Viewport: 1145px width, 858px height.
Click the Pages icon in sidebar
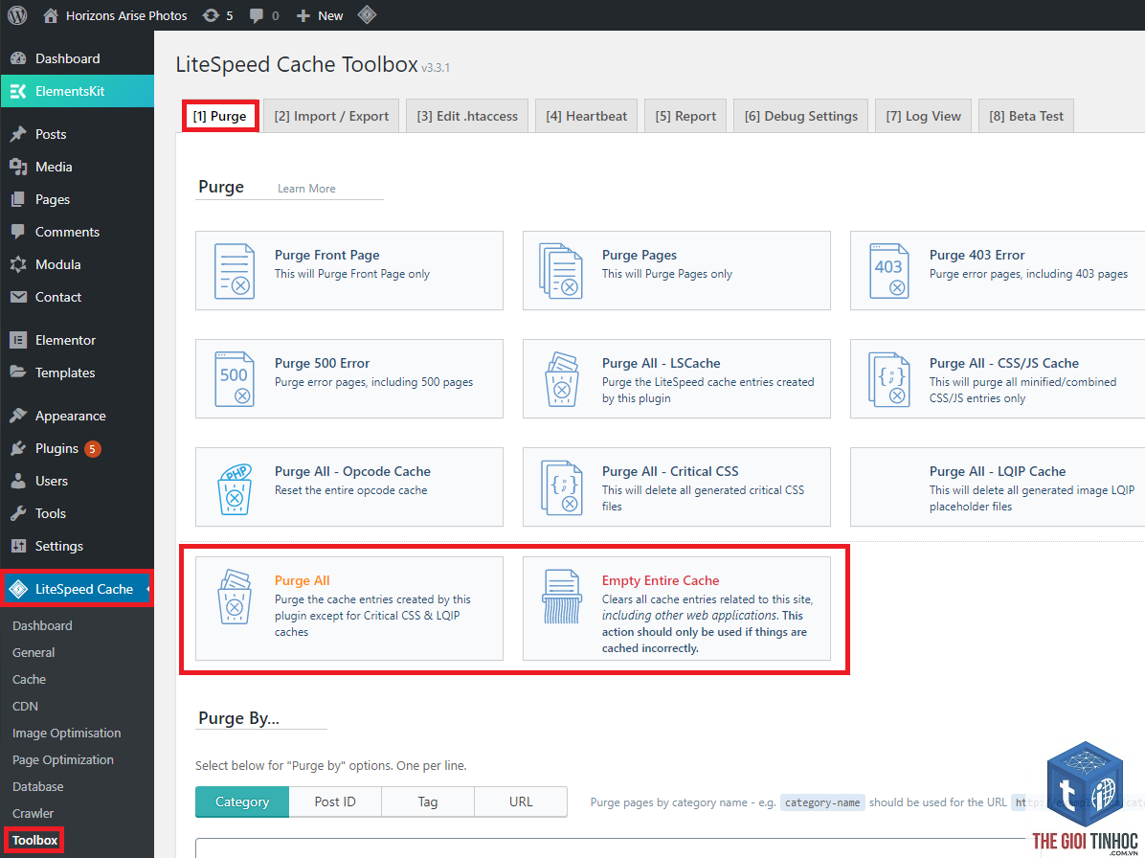pos(18,199)
